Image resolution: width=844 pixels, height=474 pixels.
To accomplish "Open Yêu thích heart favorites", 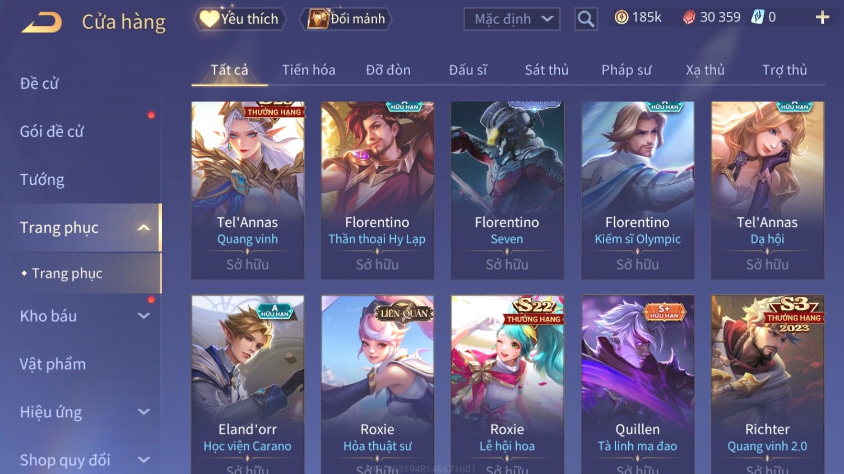I will point(240,19).
